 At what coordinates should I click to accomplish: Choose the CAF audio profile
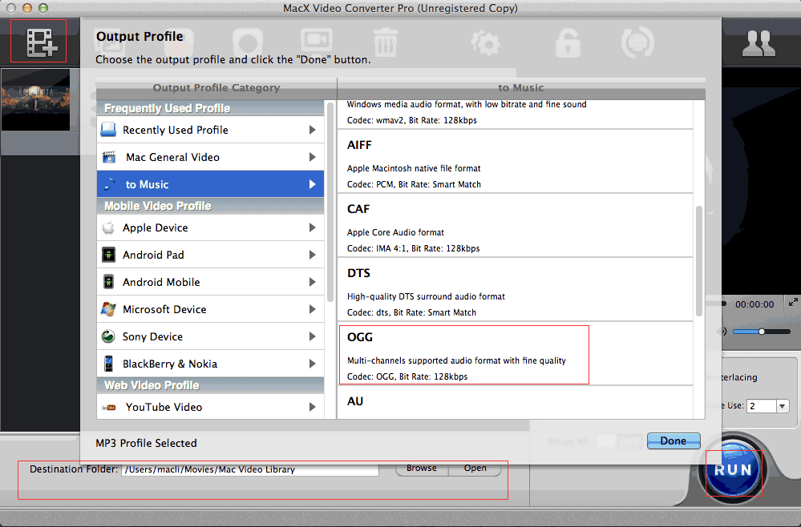pyautogui.click(x=516, y=226)
